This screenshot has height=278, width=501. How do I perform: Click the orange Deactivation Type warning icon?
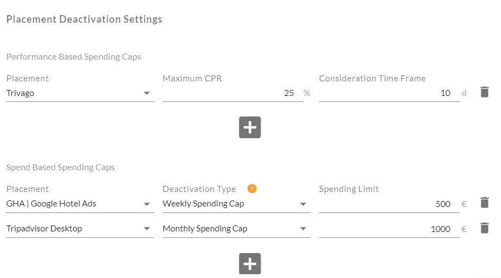(252, 189)
